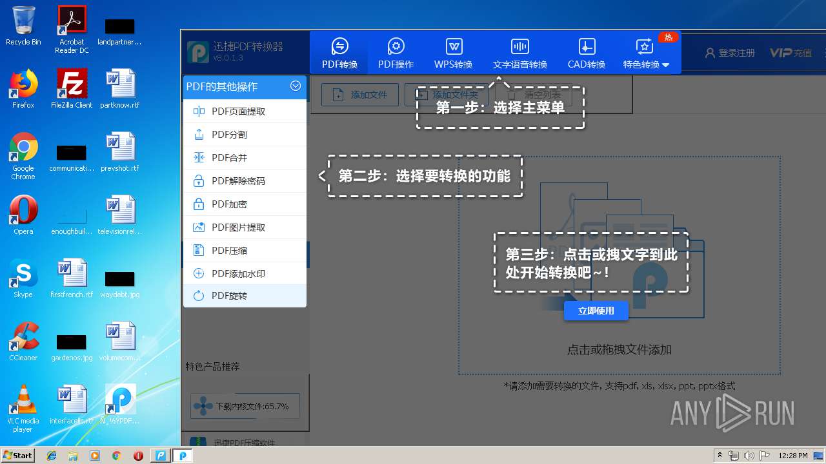826x464 pixels.
Task: Open the Acrobat Reader DC desktop shortcut
Action: coord(72,29)
